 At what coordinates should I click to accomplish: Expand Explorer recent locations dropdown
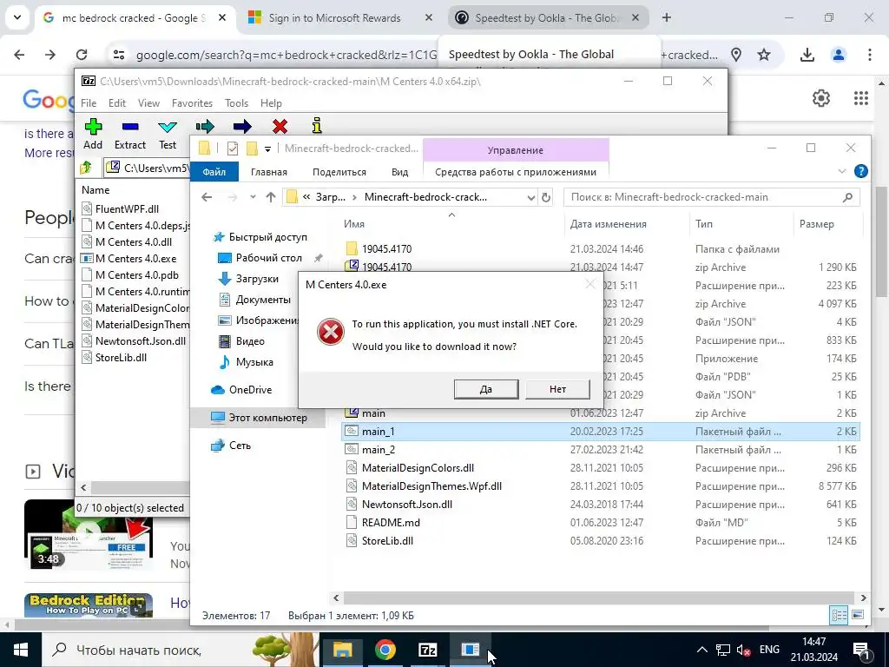point(253,197)
